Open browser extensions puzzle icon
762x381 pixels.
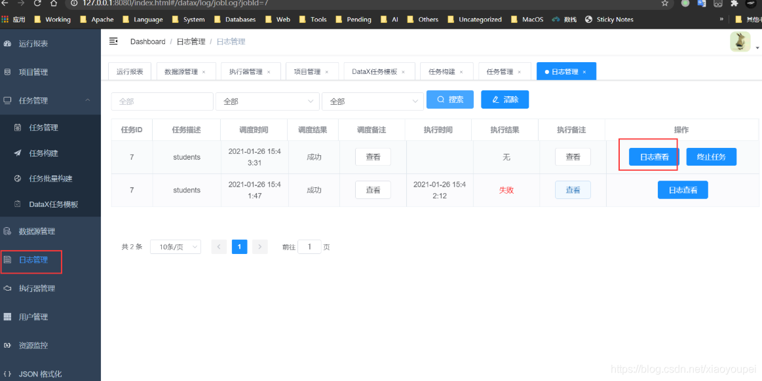(734, 3)
